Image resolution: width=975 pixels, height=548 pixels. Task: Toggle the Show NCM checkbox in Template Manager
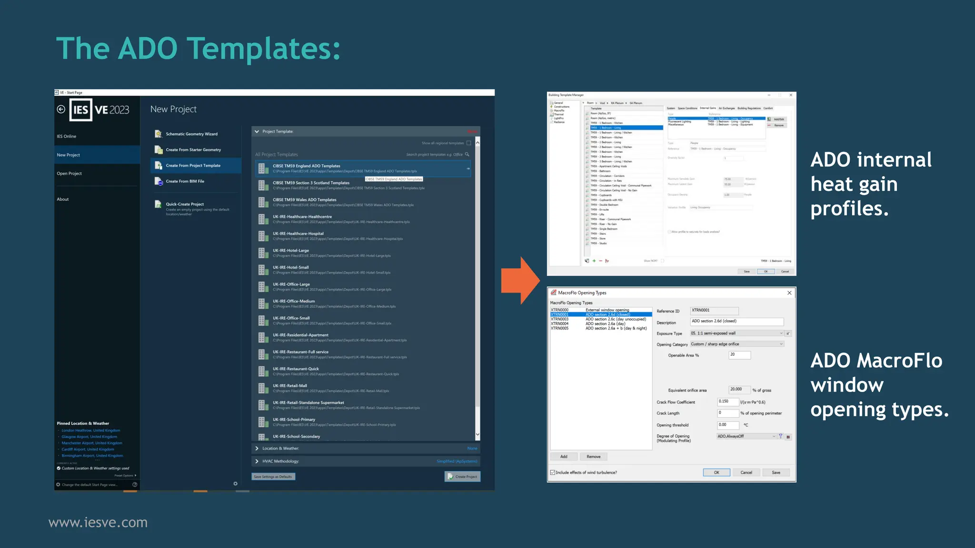pyautogui.click(x=663, y=261)
